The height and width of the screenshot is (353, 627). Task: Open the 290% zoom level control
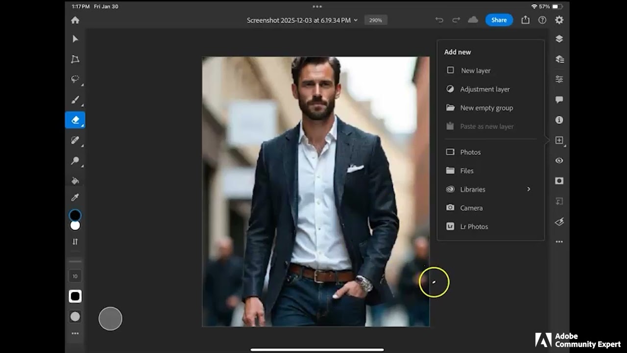click(376, 20)
